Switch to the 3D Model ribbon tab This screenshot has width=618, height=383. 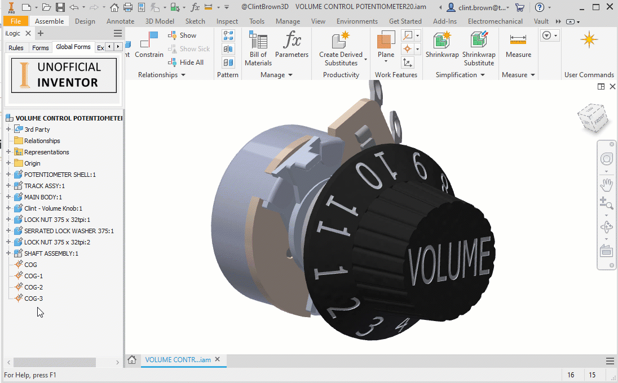click(160, 21)
